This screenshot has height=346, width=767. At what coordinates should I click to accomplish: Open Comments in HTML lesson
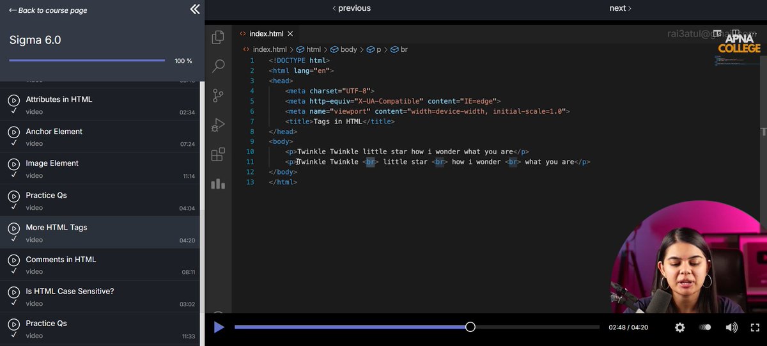pos(61,260)
